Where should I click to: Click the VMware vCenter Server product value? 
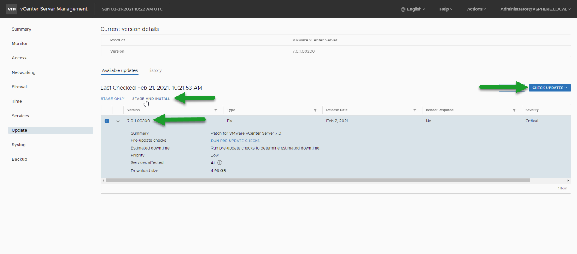coord(315,40)
